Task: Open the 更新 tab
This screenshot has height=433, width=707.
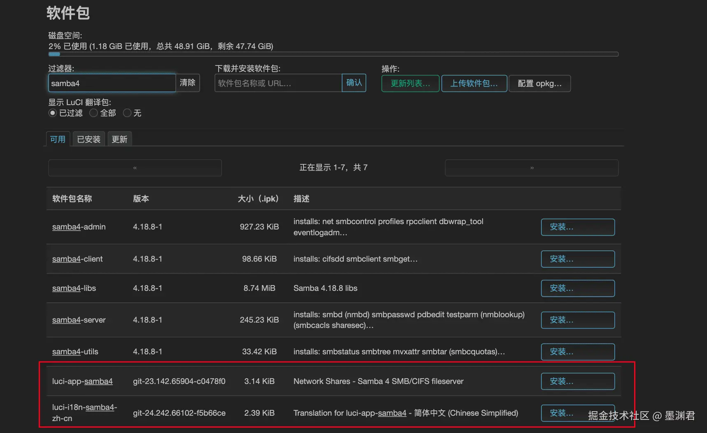Action: click(119, 139)
